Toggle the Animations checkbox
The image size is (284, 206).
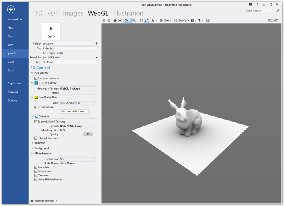coord(36,172)
